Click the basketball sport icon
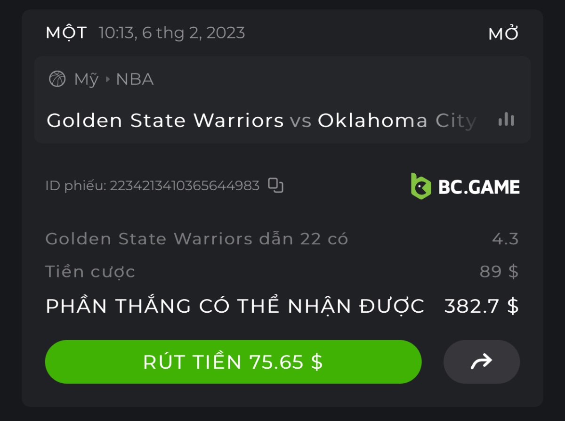Image resolution: width=565 pixels, height=421 pixels. 57,79
